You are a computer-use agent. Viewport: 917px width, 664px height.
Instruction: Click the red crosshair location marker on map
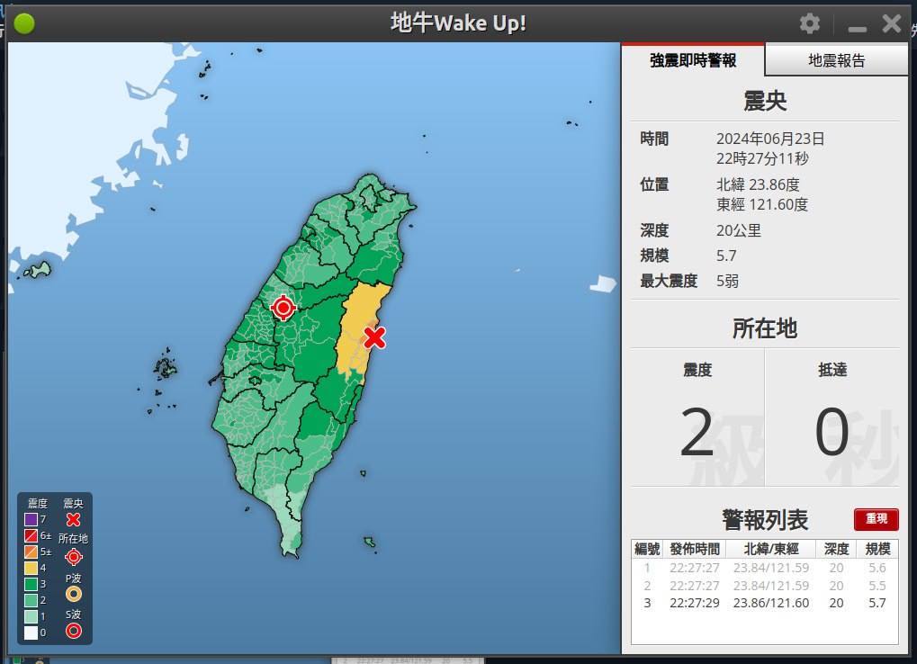pos(283,309)
